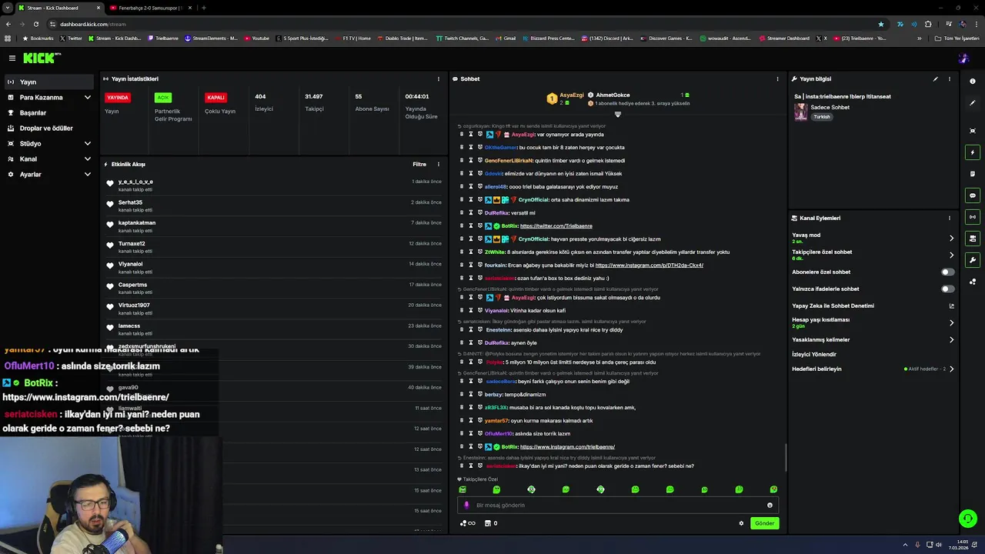Open Etkinlik Akışı three-dot menu
The image size is (985, 554).
click(439, 164)
